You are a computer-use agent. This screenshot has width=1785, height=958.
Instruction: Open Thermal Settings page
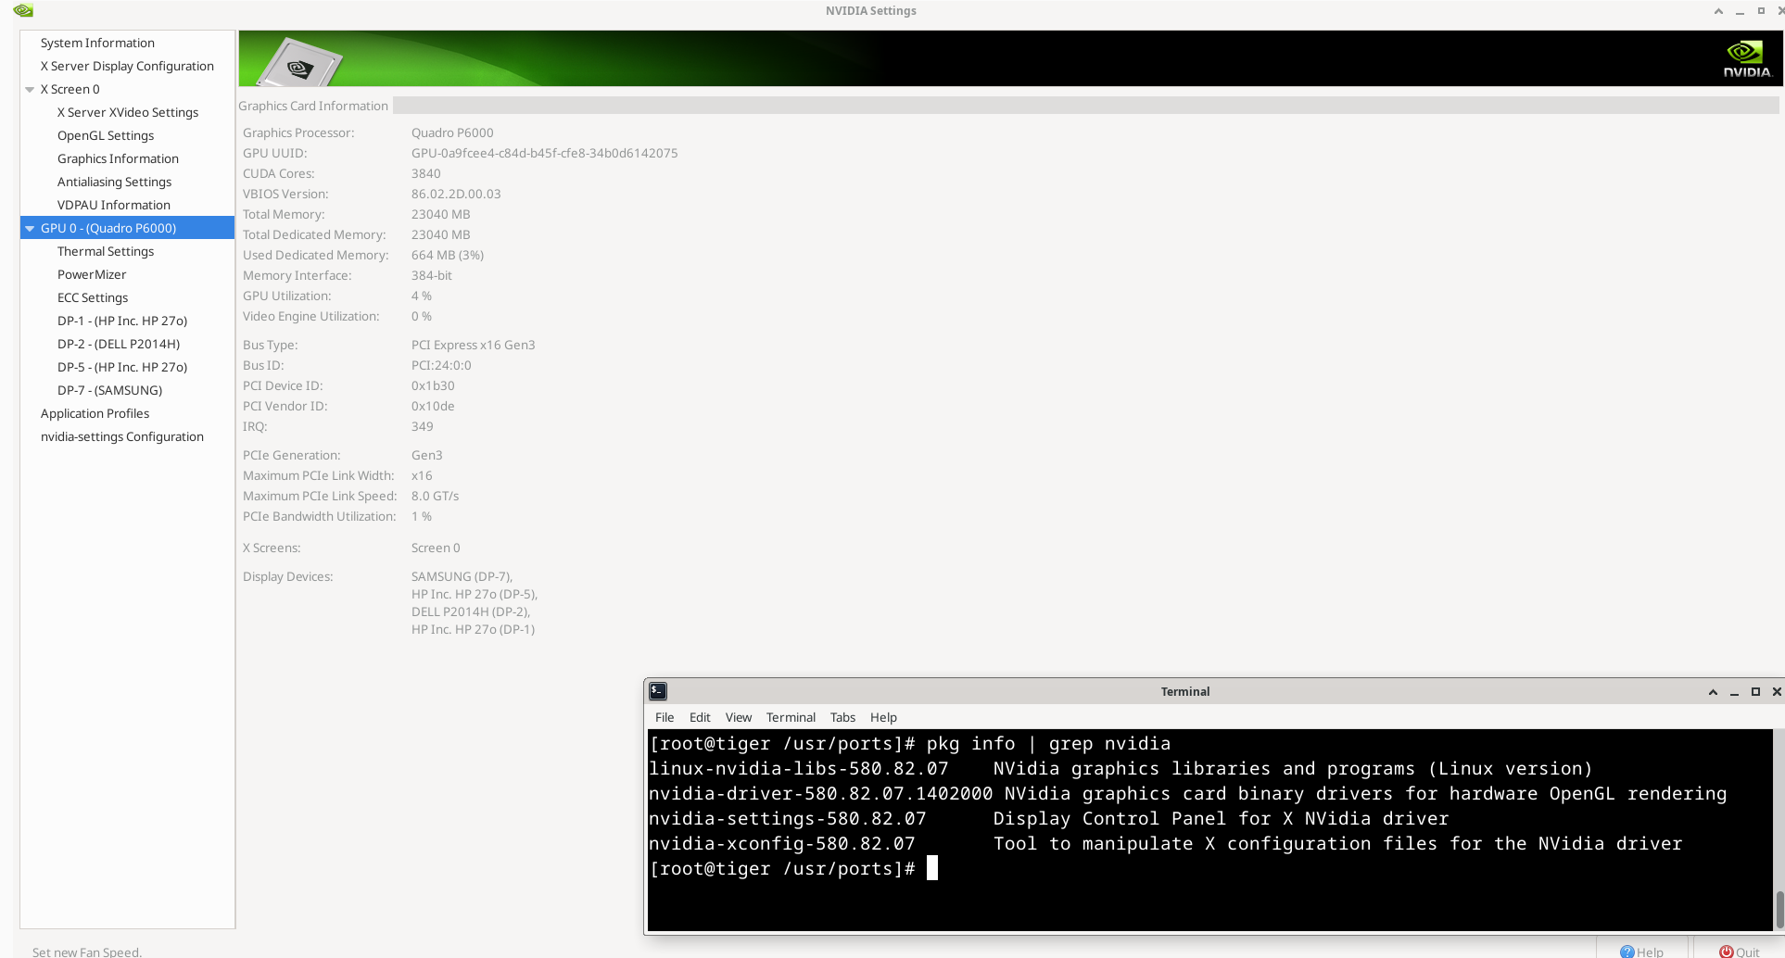106,251
